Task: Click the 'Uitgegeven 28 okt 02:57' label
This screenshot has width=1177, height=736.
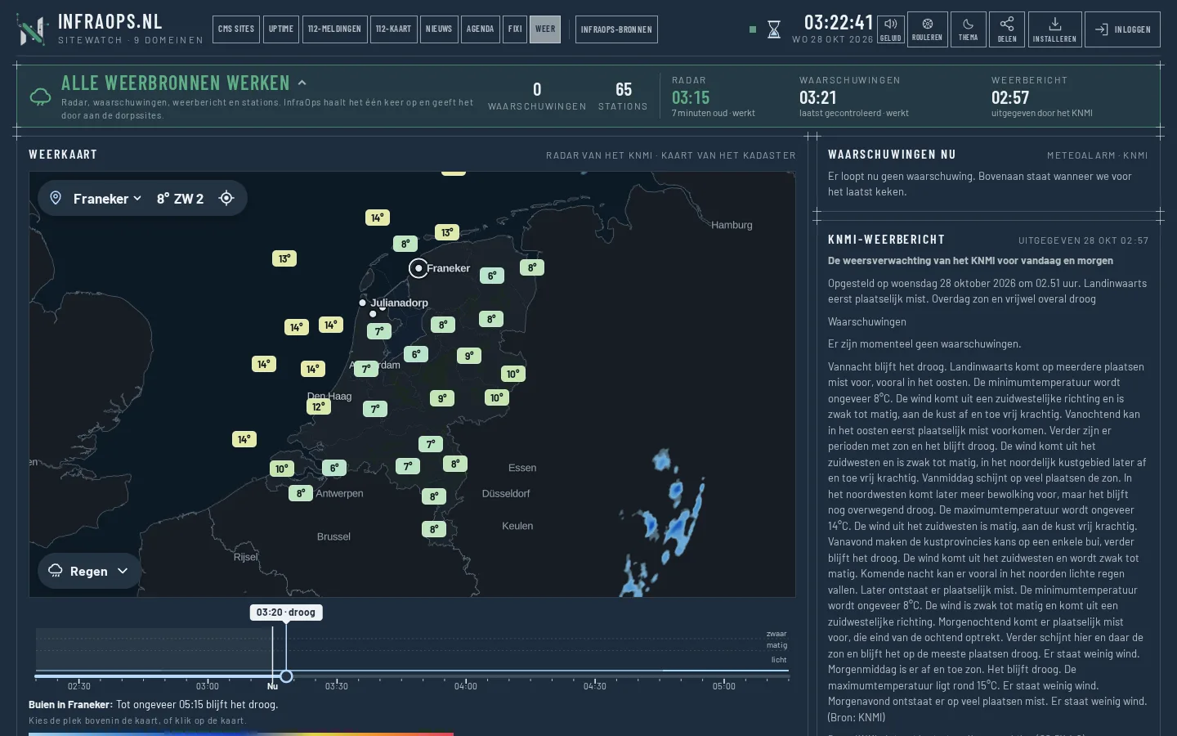Action: click(x=1083, y=240)
